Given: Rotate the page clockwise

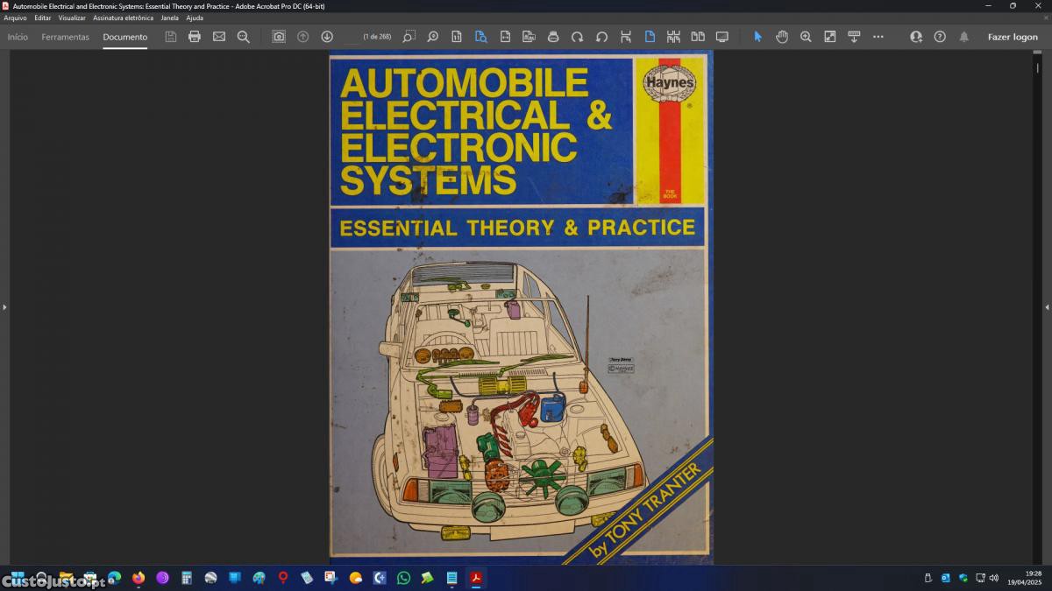Looking at the screenshot, I should [577, 37].
